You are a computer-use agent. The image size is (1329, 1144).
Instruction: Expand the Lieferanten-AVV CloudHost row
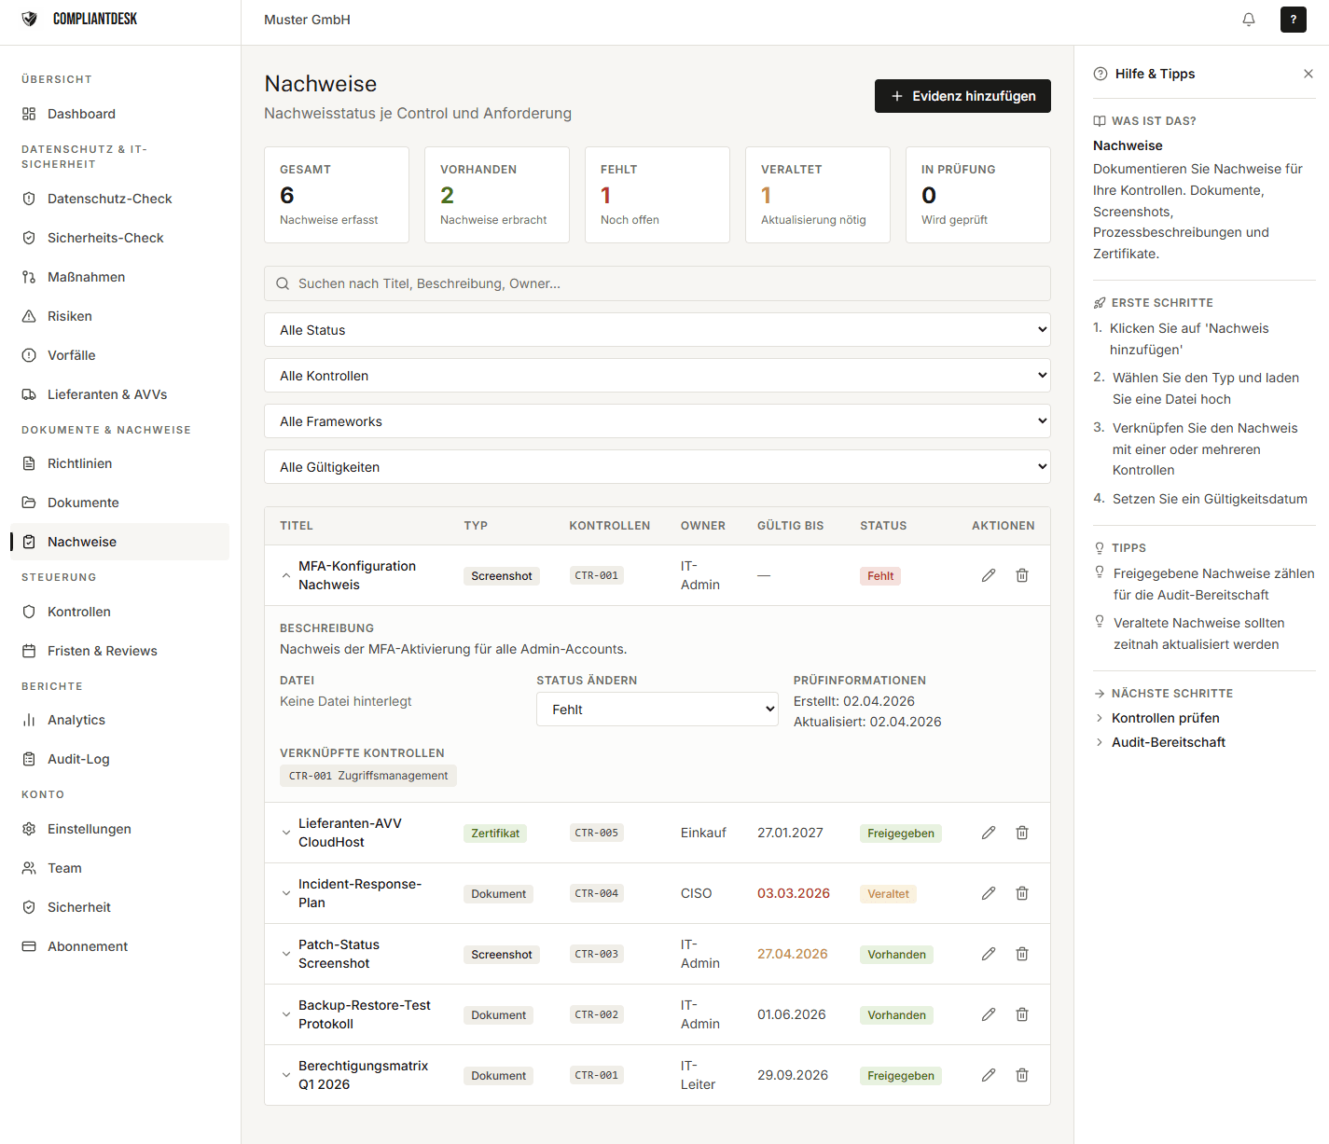286,833
